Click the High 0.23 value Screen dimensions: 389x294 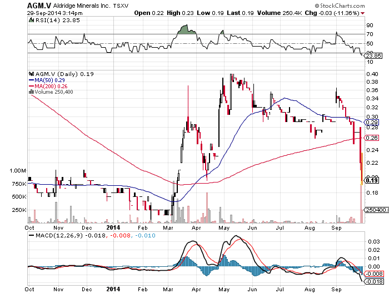click(x=180, y=13)
